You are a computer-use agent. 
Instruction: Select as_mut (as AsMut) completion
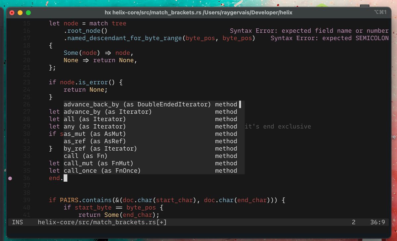(95, 134)
